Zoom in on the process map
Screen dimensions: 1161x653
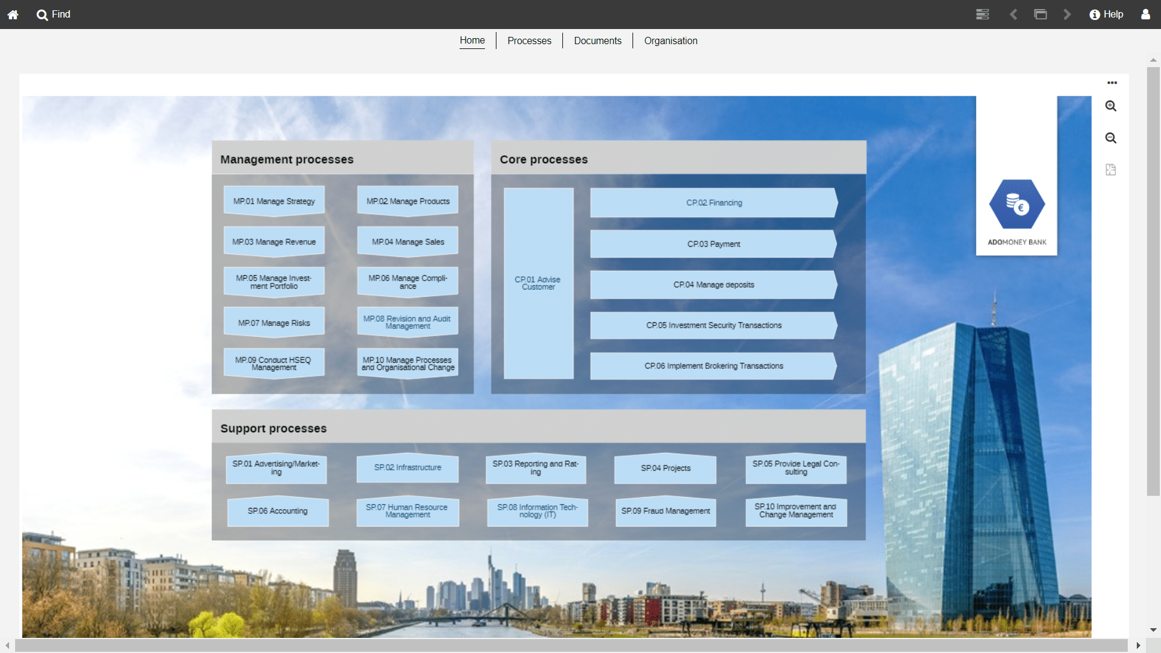coord(1111,106)
